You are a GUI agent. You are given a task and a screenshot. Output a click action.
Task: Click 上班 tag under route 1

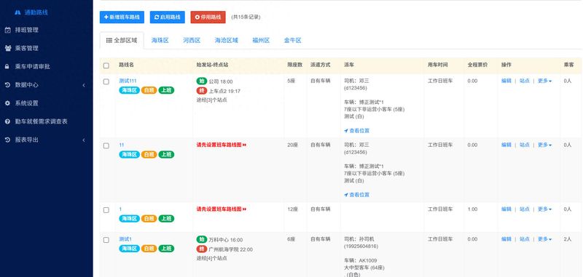coord(166,218)
